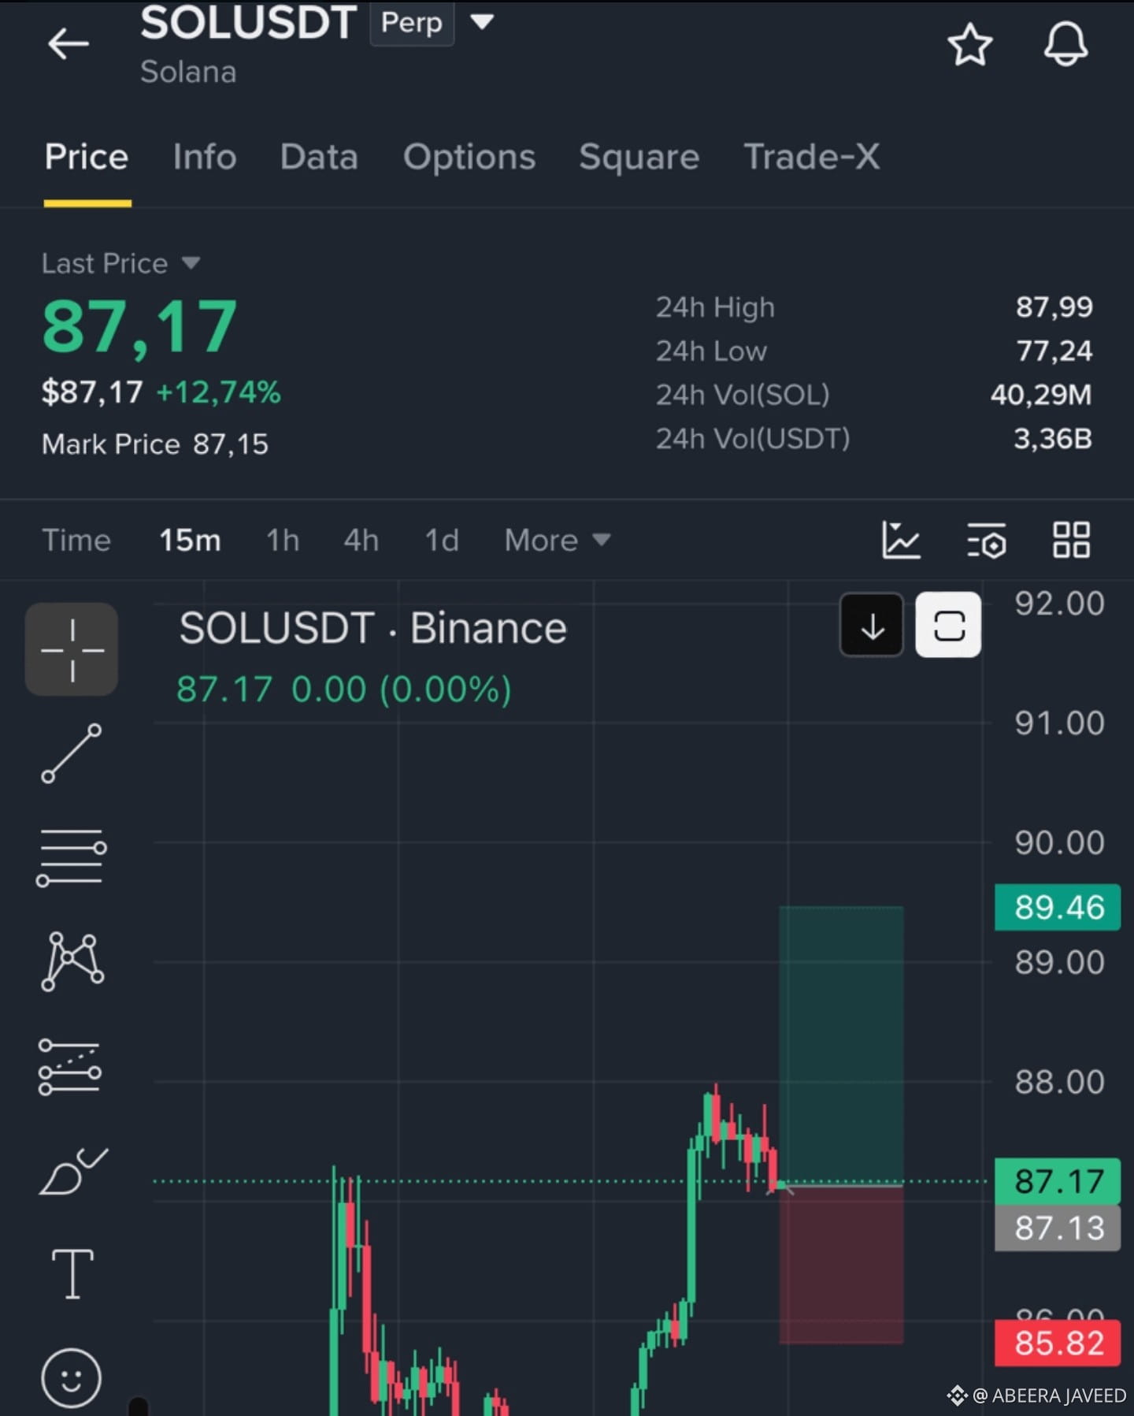Select the Time chart interval
Screen dimensions: 1134x1416
pyautogui.click(x=76, y=541)
